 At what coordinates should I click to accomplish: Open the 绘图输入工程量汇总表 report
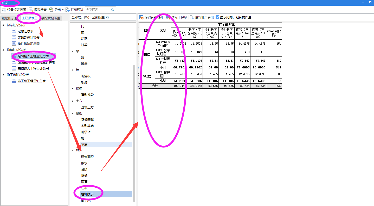33,56
